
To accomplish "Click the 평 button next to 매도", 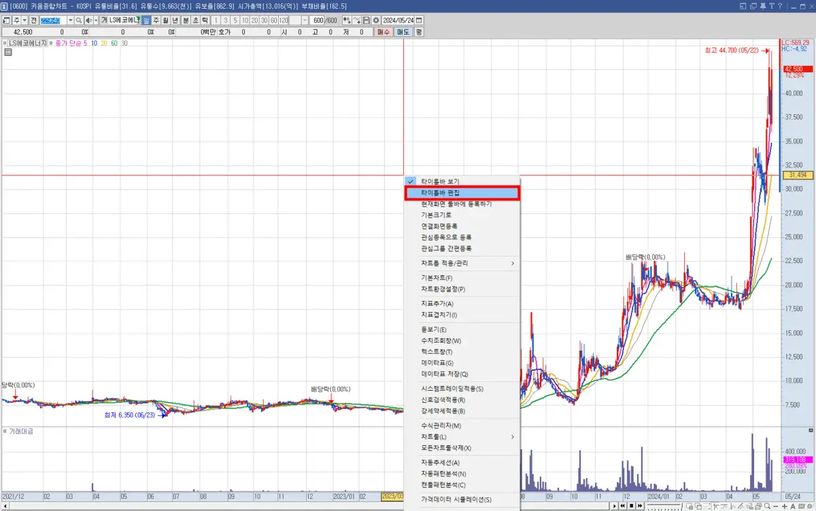I will pos(420,32).
